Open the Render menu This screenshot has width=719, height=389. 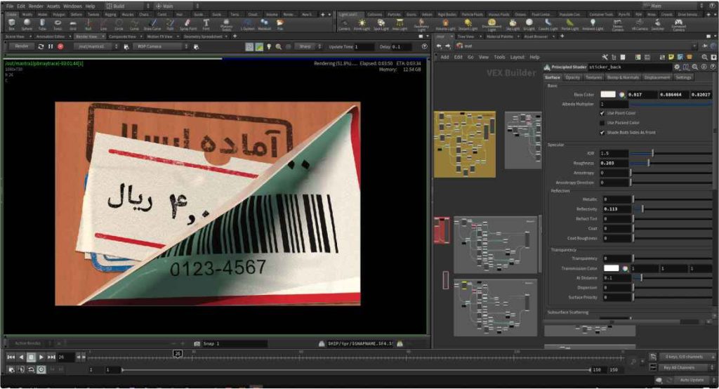[36, 6]
